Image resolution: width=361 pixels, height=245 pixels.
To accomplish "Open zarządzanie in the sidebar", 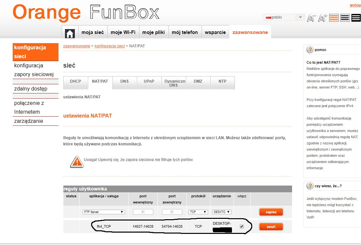I will click(x=36, y=121).
